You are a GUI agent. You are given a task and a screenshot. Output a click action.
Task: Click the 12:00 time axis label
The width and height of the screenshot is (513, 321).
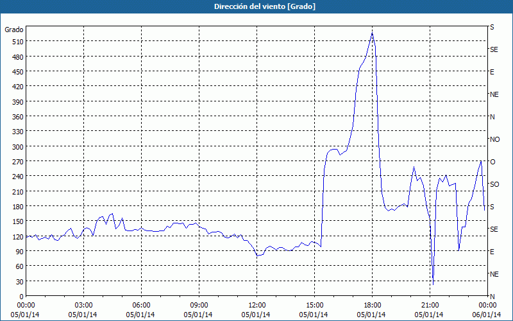[x=257, y=306]
